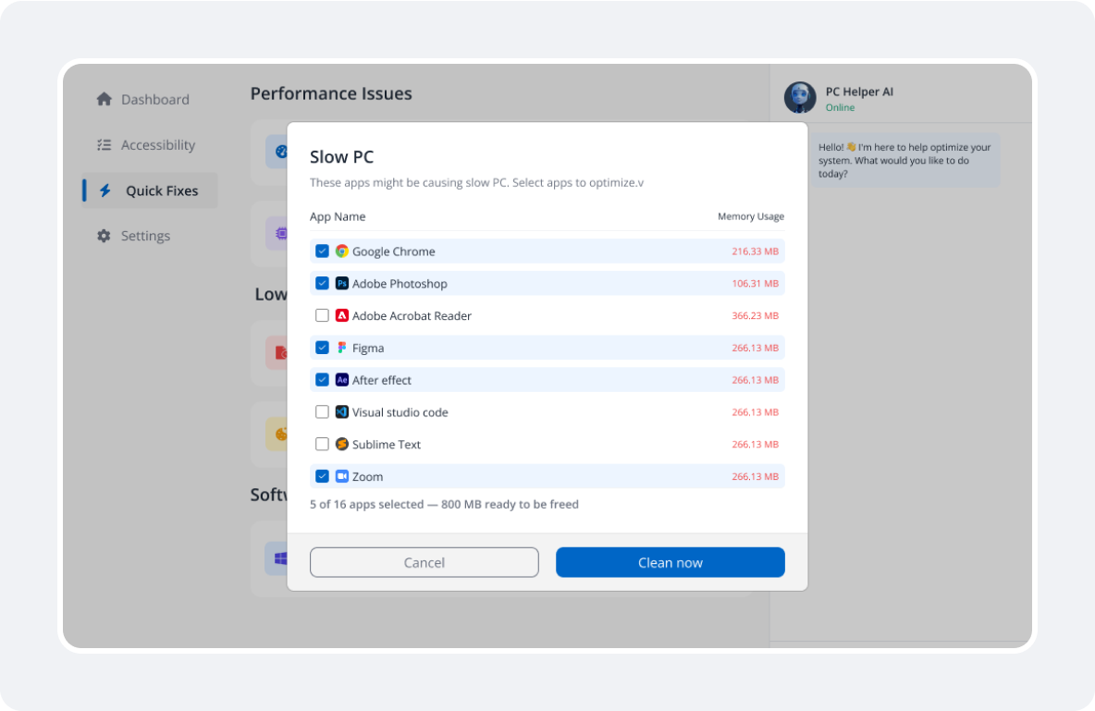This screenshot has width=1095, height=711.
Task: Tick the Sublime Text checkbox
Action: click(x=322, y=445)
